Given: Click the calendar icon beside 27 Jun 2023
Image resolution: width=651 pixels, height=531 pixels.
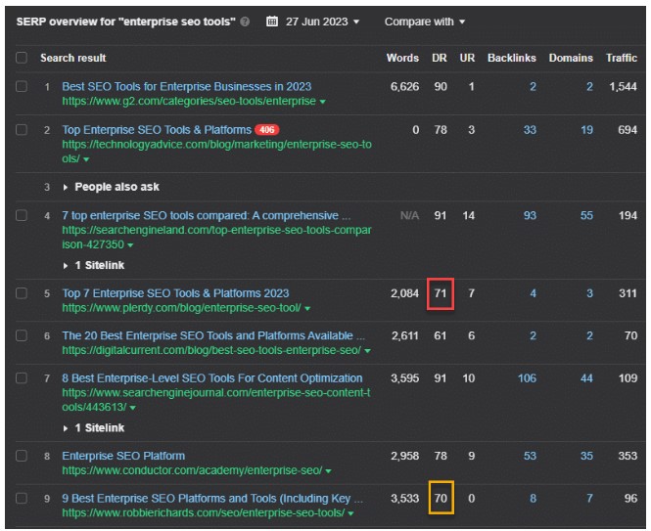Looking at the screenshot, I should (x=272, y=22).
